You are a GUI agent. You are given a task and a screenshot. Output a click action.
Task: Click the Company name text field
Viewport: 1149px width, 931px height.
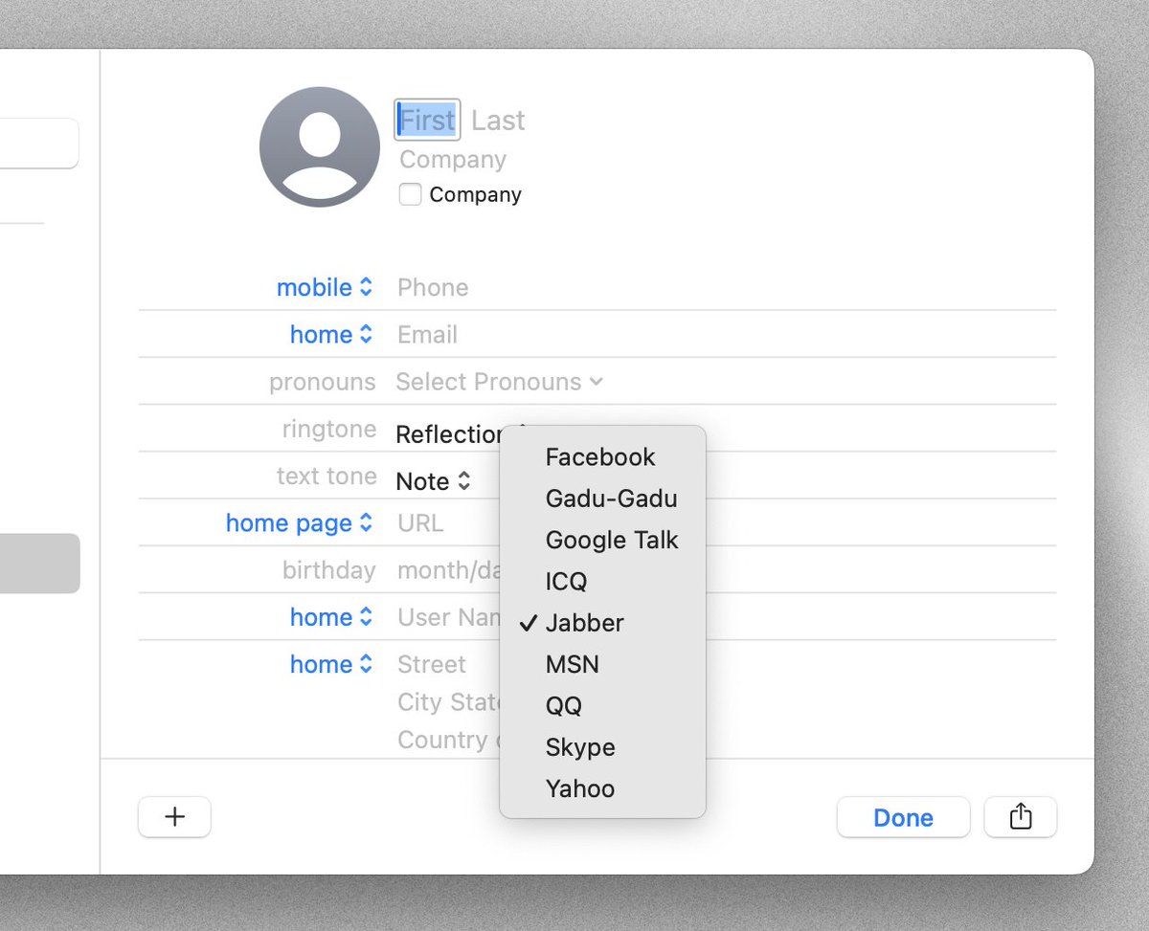[x=453, y=159]
